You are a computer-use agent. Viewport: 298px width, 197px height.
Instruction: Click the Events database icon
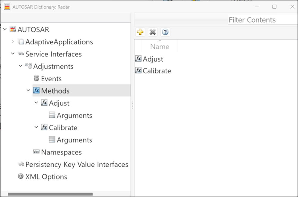(x=36, y=78)
